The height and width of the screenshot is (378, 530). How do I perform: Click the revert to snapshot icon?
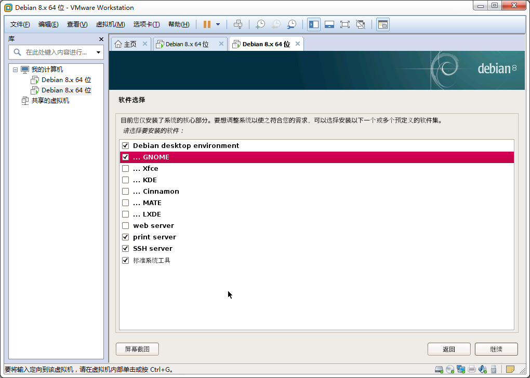[x=276, y=24]
